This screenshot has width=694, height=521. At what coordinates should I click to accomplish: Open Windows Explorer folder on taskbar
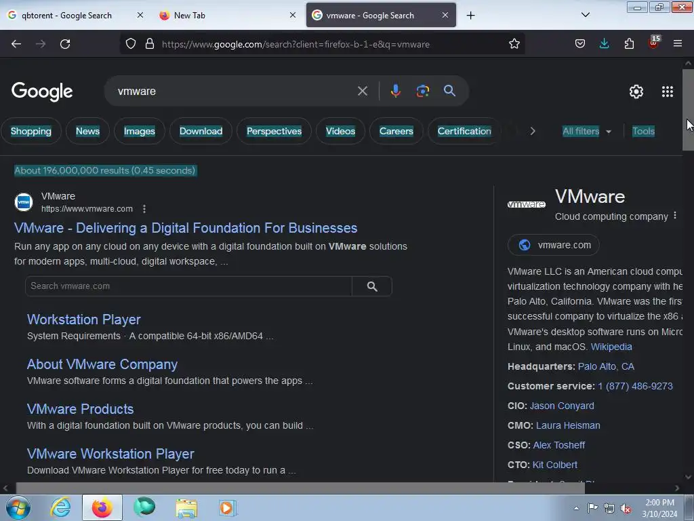pyautogui.click(x=186, y=507)
